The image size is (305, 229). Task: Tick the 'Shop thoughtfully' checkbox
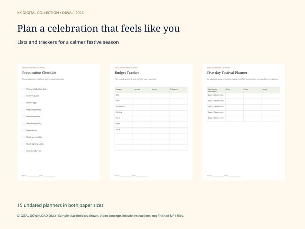coord(23,123)
